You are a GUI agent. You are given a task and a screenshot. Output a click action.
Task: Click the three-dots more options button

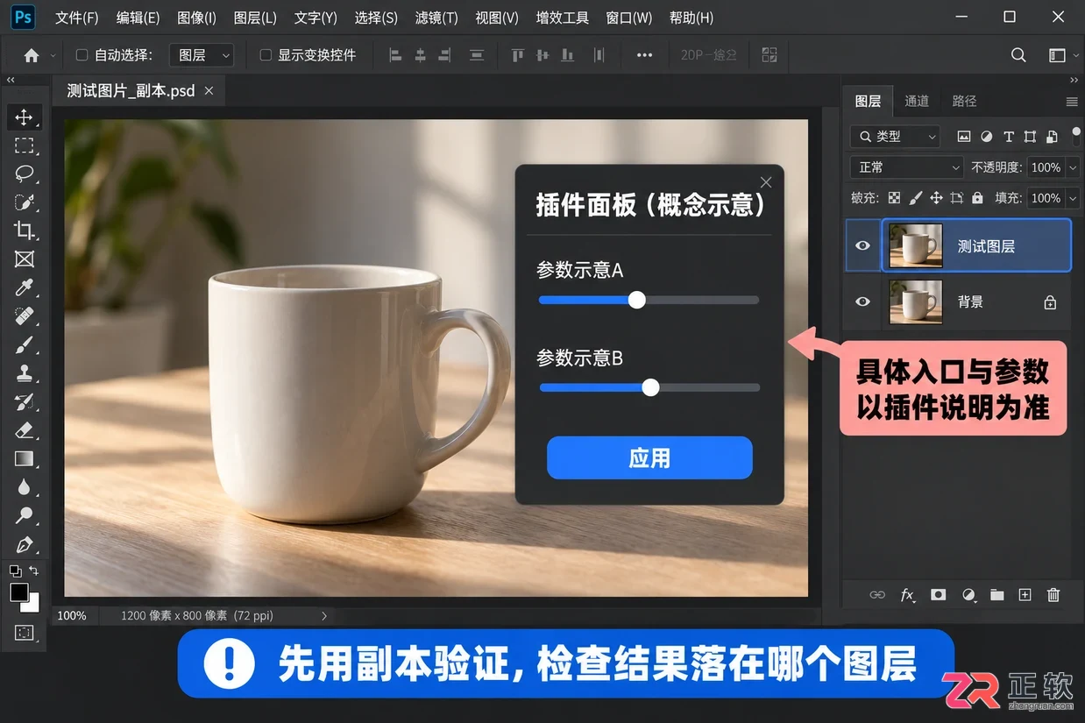coord(644,55)
